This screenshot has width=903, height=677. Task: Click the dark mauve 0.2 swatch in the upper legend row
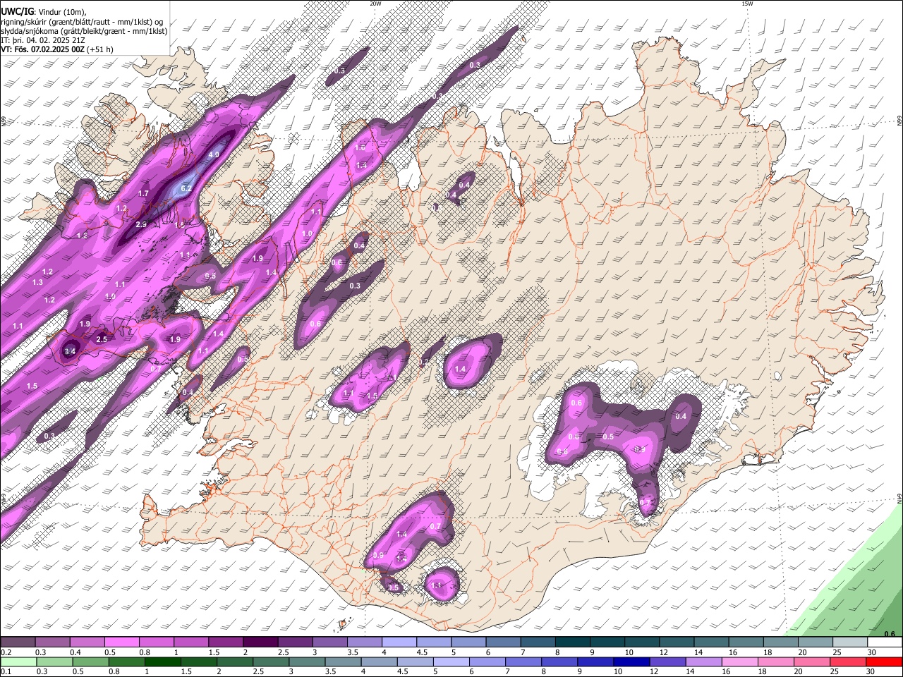coord(18,642)
